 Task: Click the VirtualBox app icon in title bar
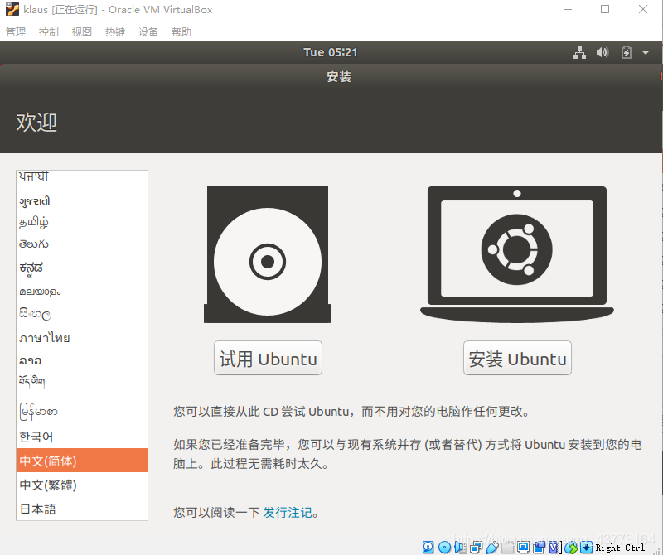tap(12, 9)
